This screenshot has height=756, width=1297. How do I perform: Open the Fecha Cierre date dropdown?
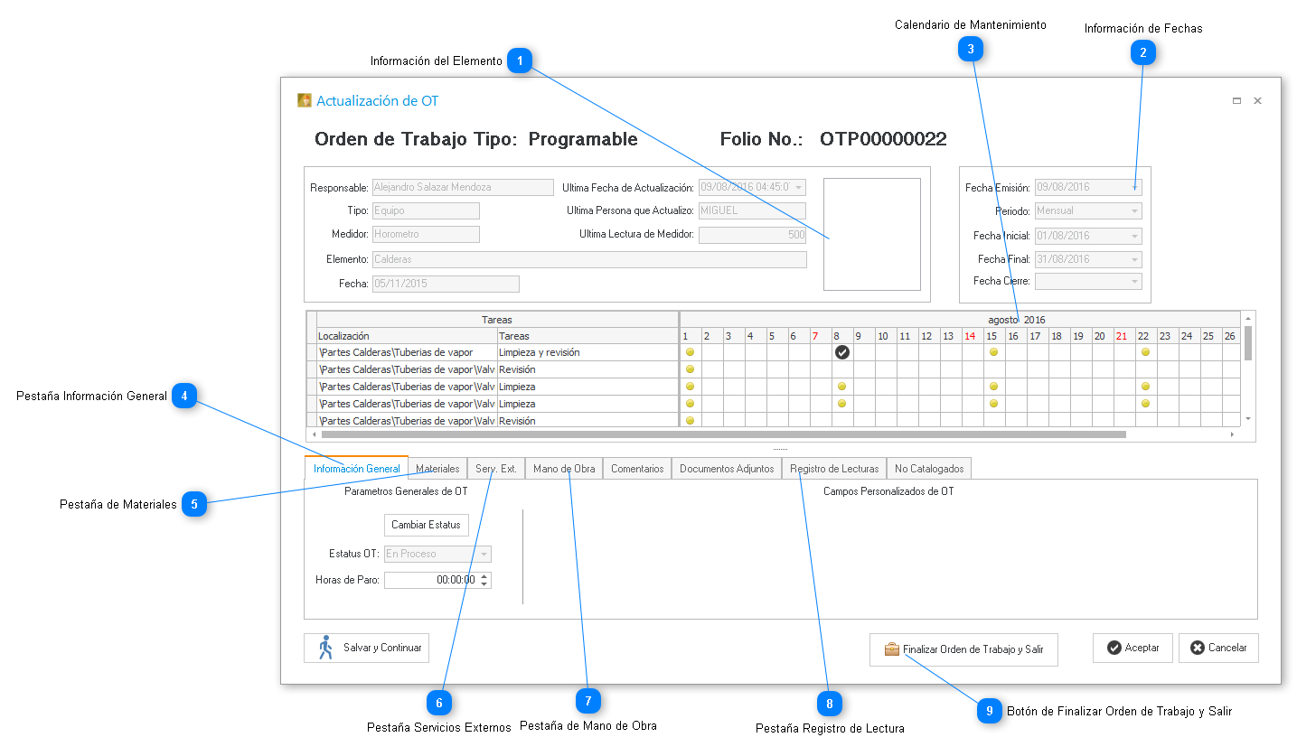[1134, 282]
